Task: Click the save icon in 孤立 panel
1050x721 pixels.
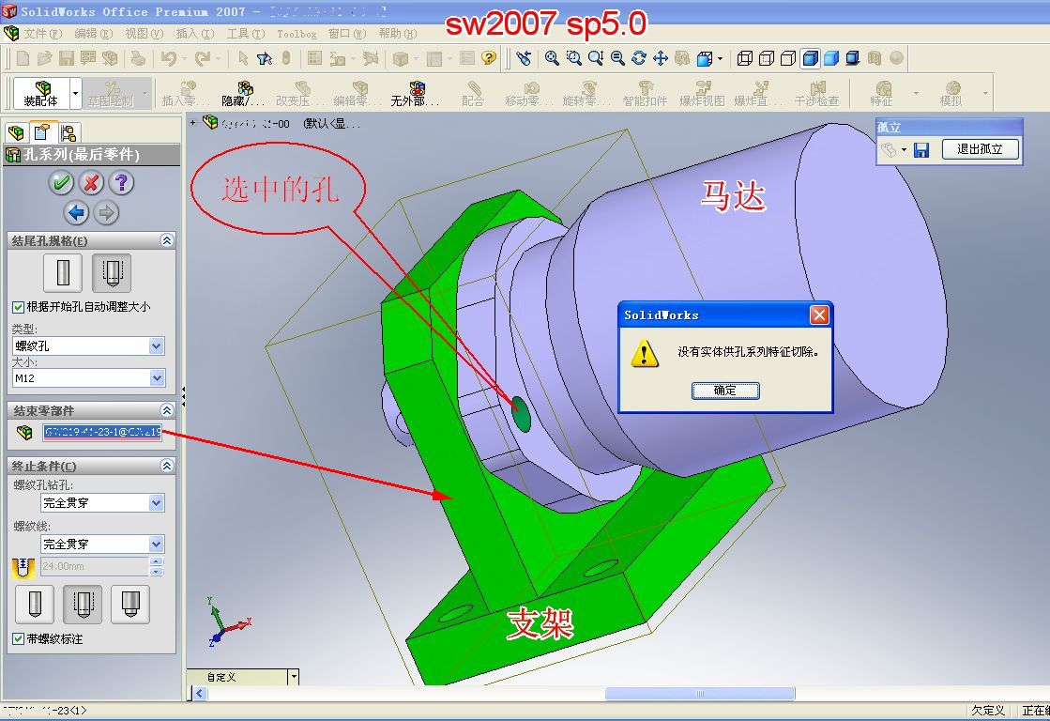Action: (921, 149)
